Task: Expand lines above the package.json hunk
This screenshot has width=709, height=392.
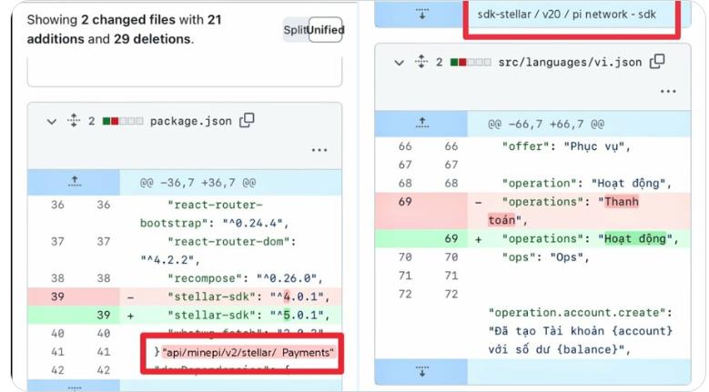Action: coord(74,182)
